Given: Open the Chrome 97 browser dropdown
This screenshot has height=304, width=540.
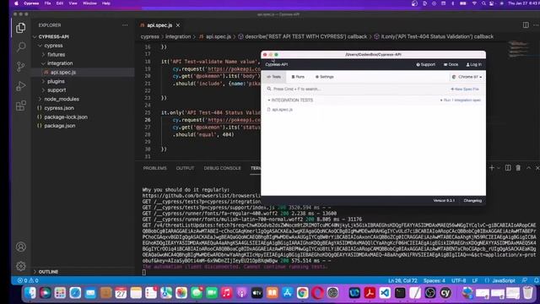Looking at the screenshot, I should (x=467, y=77).
